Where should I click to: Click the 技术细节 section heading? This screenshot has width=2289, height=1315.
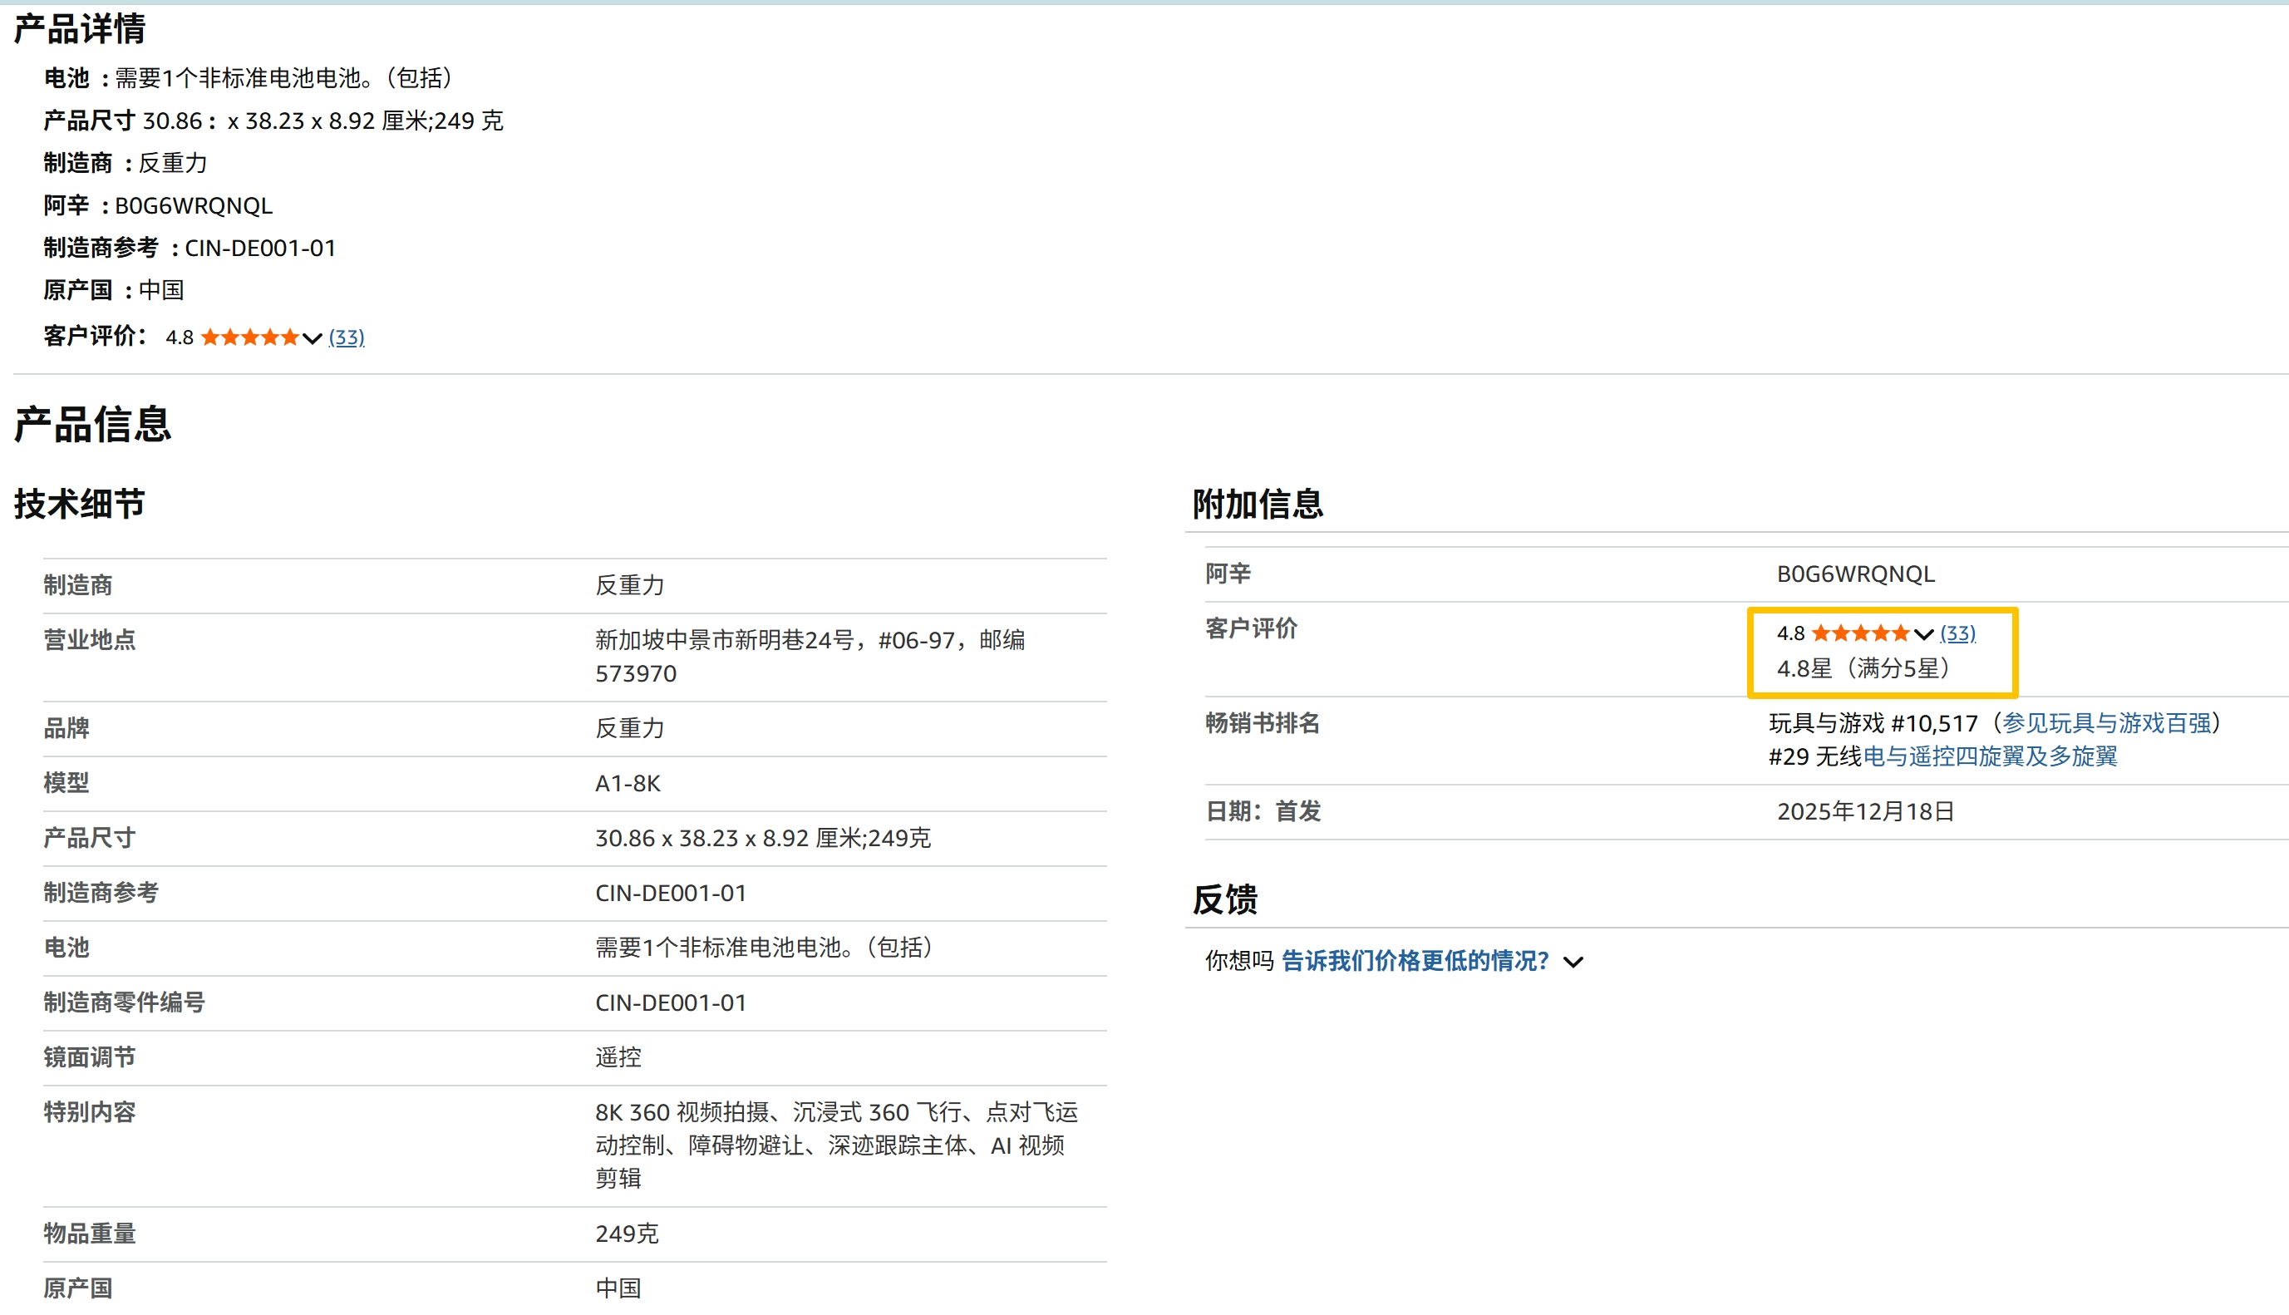tap(80, 504)
